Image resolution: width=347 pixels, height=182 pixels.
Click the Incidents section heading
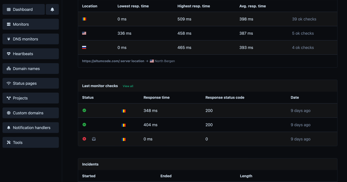point(90,164)
